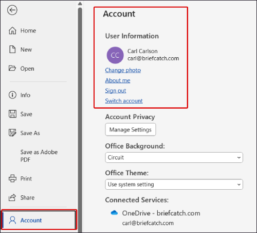Click the carl@briefcatch.com email under OneDrive
This screenshot has width=257, height=233.
point(148,223)
